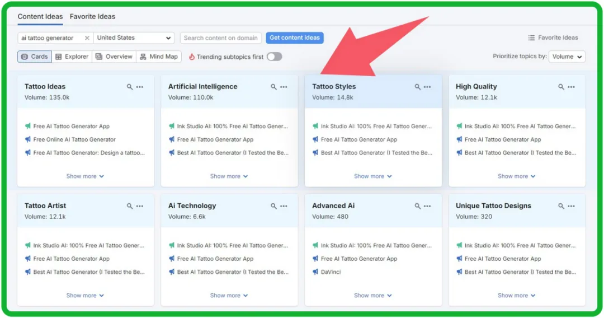Select the Overview view
The width and height of the screenshot is (604, 318).
(114, 57)
